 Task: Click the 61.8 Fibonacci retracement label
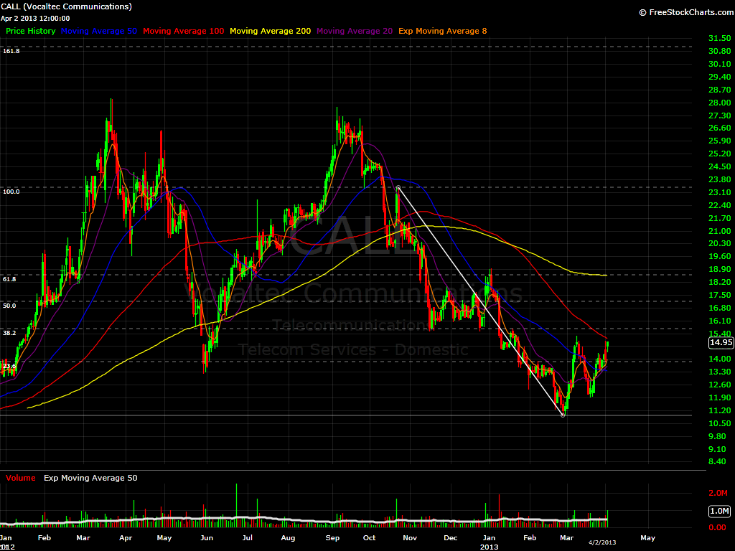(x=9, y=279)
